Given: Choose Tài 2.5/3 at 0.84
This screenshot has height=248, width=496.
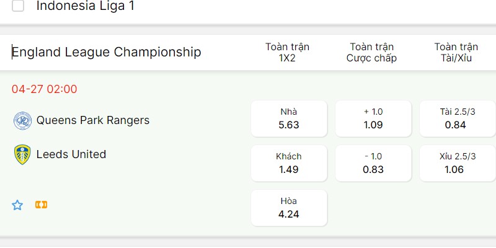Looking at the screenshot, I should 458,118.
